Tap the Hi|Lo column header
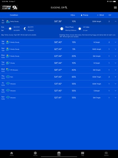Screen dimensions: 118x158 (73, 15)
